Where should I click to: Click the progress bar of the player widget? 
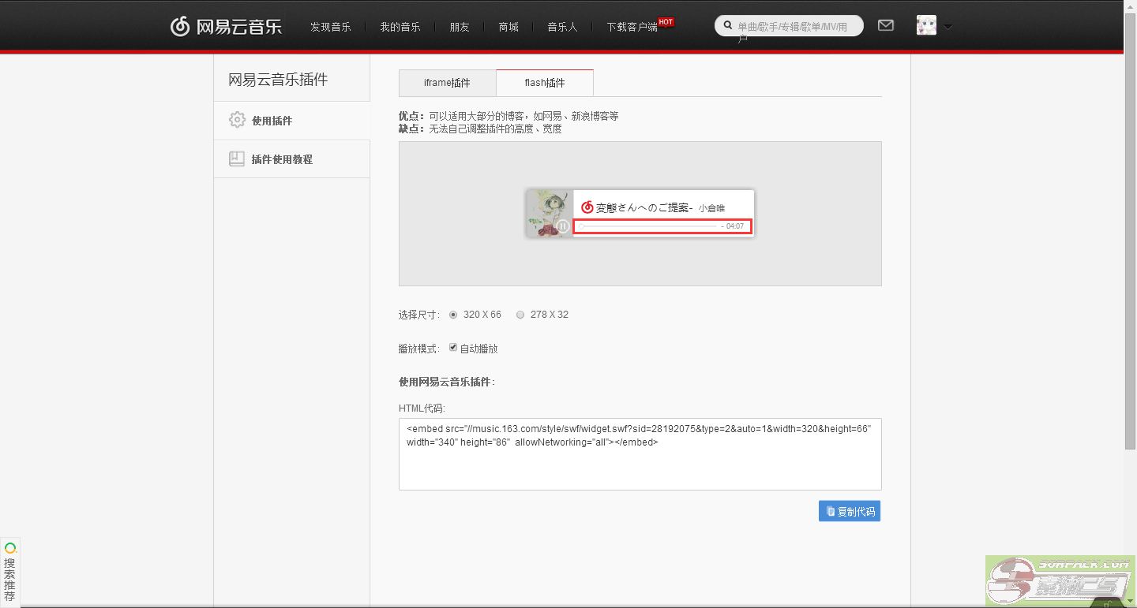click(x=648, y=226)
